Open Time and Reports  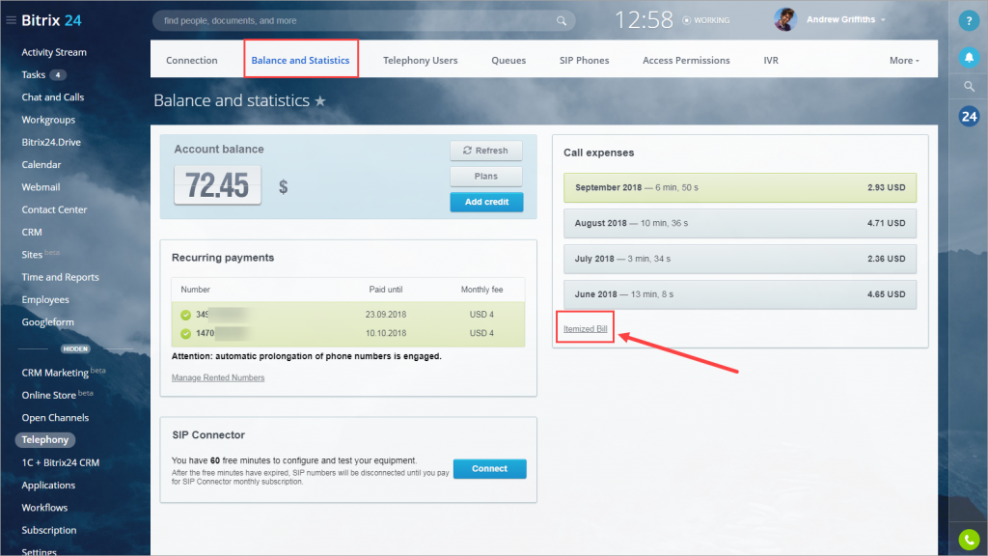click(61, 277)
